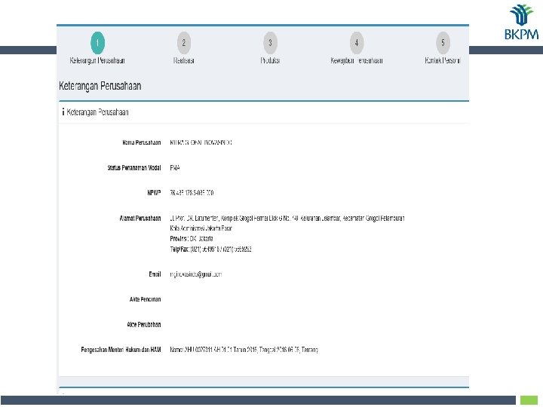The image size is (543, 407).
Task: Click the NPWP label
Action: (x=154, y=193)
